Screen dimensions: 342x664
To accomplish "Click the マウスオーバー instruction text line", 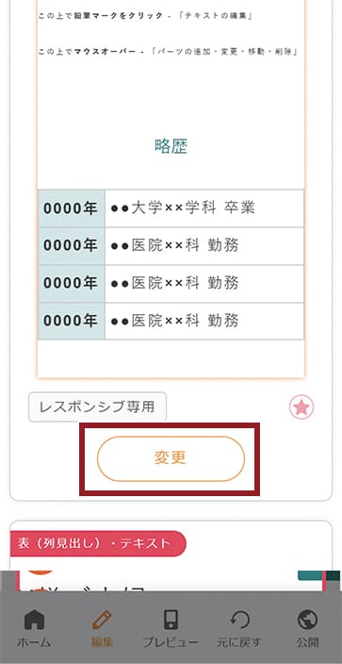I will (170, 52).
